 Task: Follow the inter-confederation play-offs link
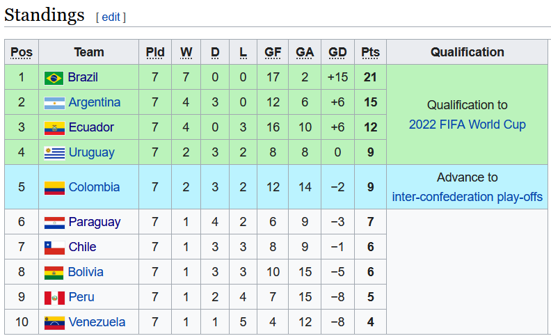point(467,197)
